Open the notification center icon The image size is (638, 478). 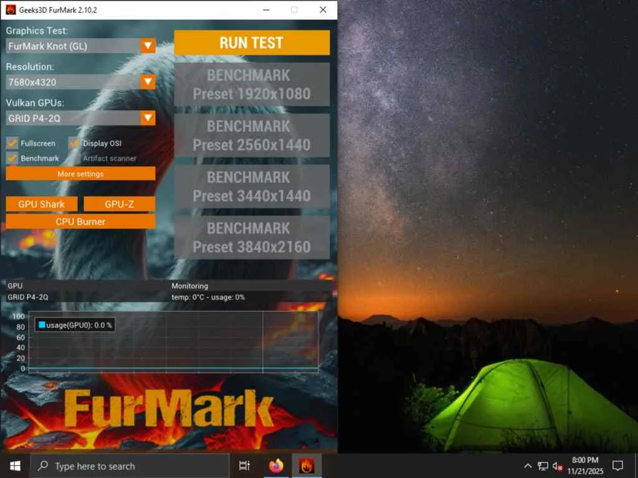click(x=617, y=466)
